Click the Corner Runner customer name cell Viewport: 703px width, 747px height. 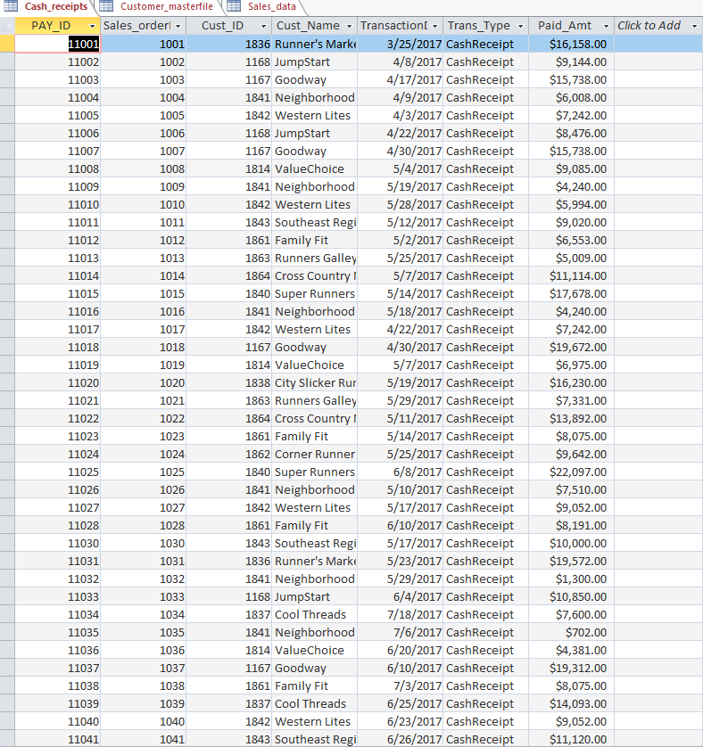click(315, 454)
